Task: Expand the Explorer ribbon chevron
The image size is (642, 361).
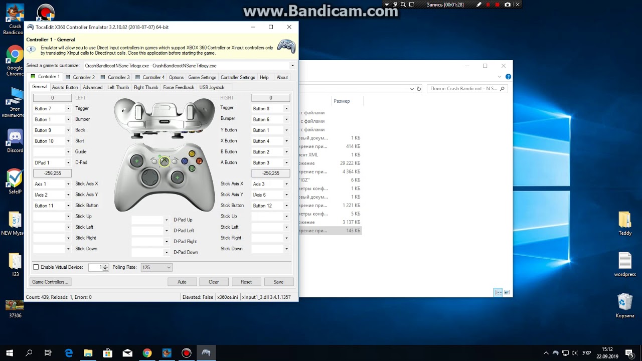Action: click(500, 77)
